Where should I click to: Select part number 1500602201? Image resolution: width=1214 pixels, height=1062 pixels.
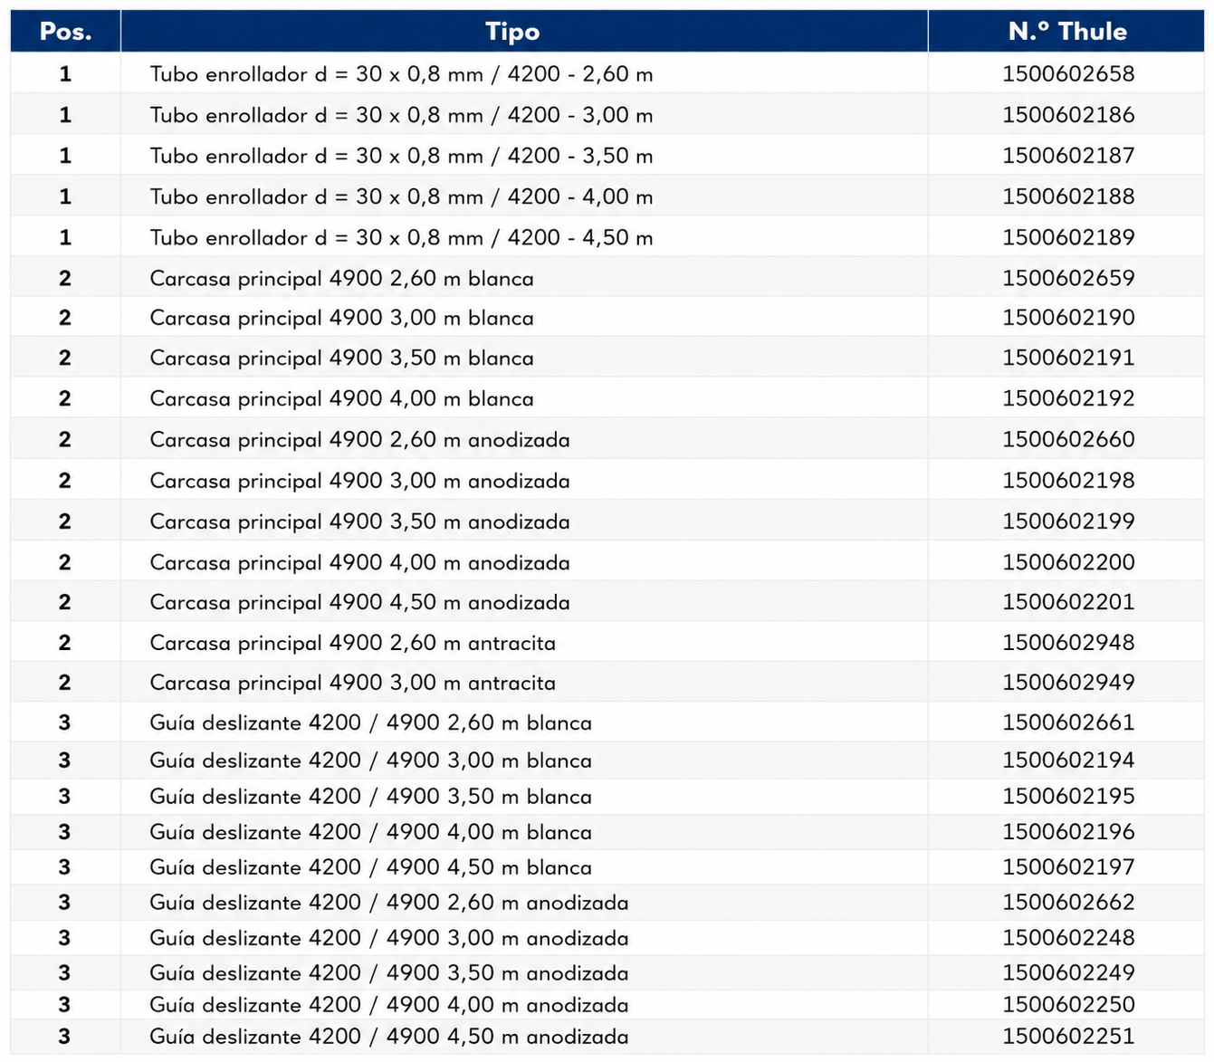click(x=1068, y=602)
